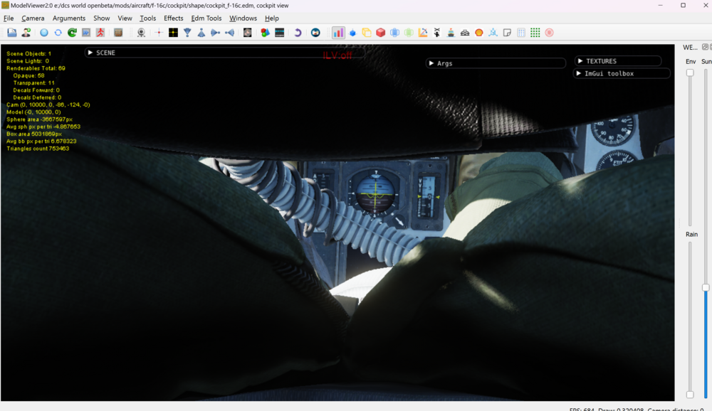Click the green dots grid icon

pyautogui.click(x=535, y=33)
